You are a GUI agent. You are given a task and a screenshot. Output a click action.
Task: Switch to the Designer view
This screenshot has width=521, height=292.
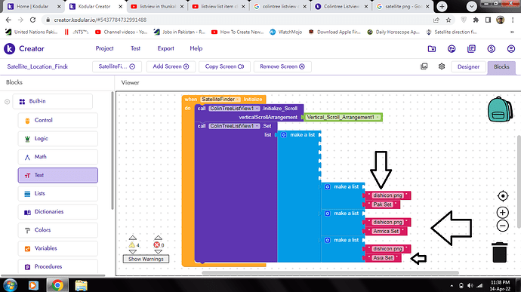point(468,66)
